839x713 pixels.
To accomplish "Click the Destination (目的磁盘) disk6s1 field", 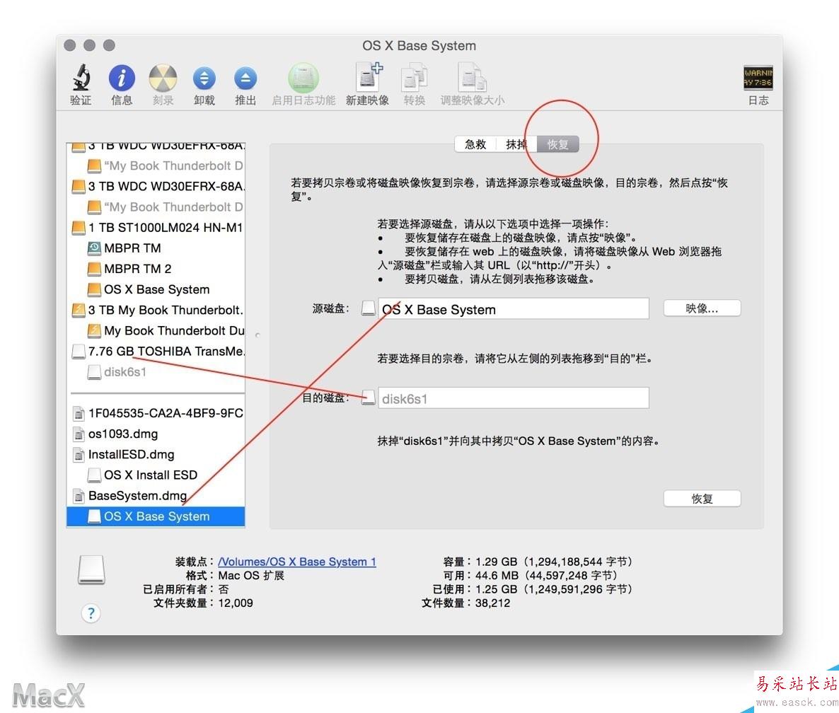I will [x=513, y=398].
